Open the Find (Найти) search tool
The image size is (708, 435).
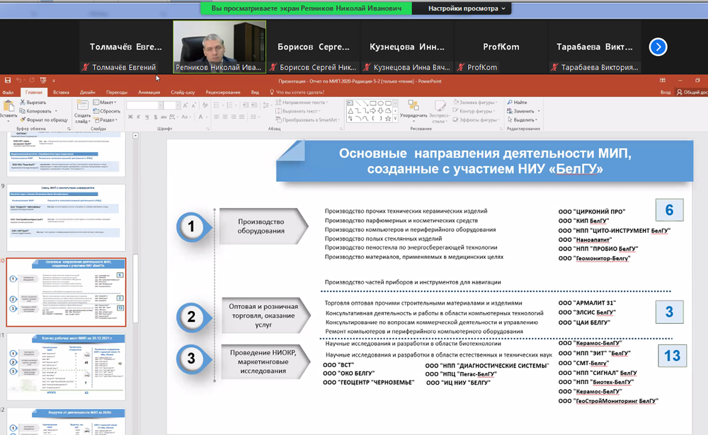click(x=516, y=103)
